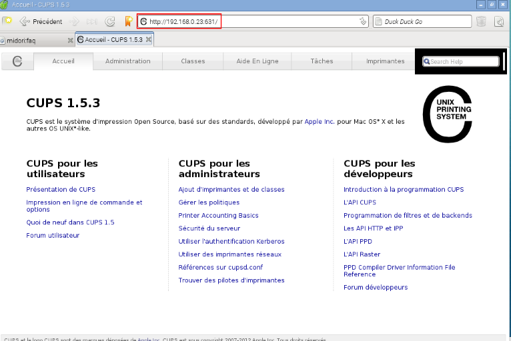Image resolution: width=511 pixels, height=341 pixels.
Task: Open PPD Compiler Driver Information File Reference
Action: click(399, 271)
